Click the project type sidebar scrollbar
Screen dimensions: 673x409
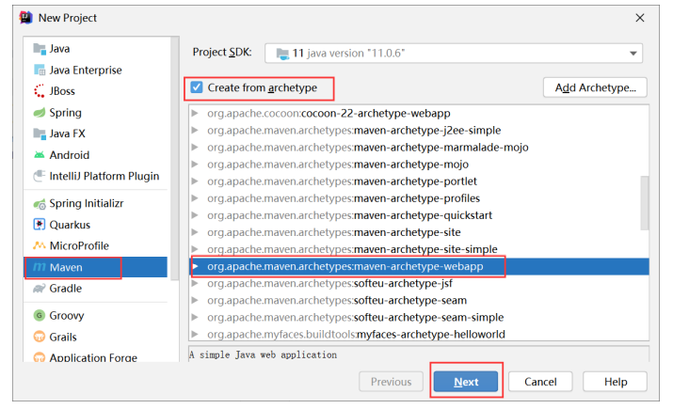point(174,159)
